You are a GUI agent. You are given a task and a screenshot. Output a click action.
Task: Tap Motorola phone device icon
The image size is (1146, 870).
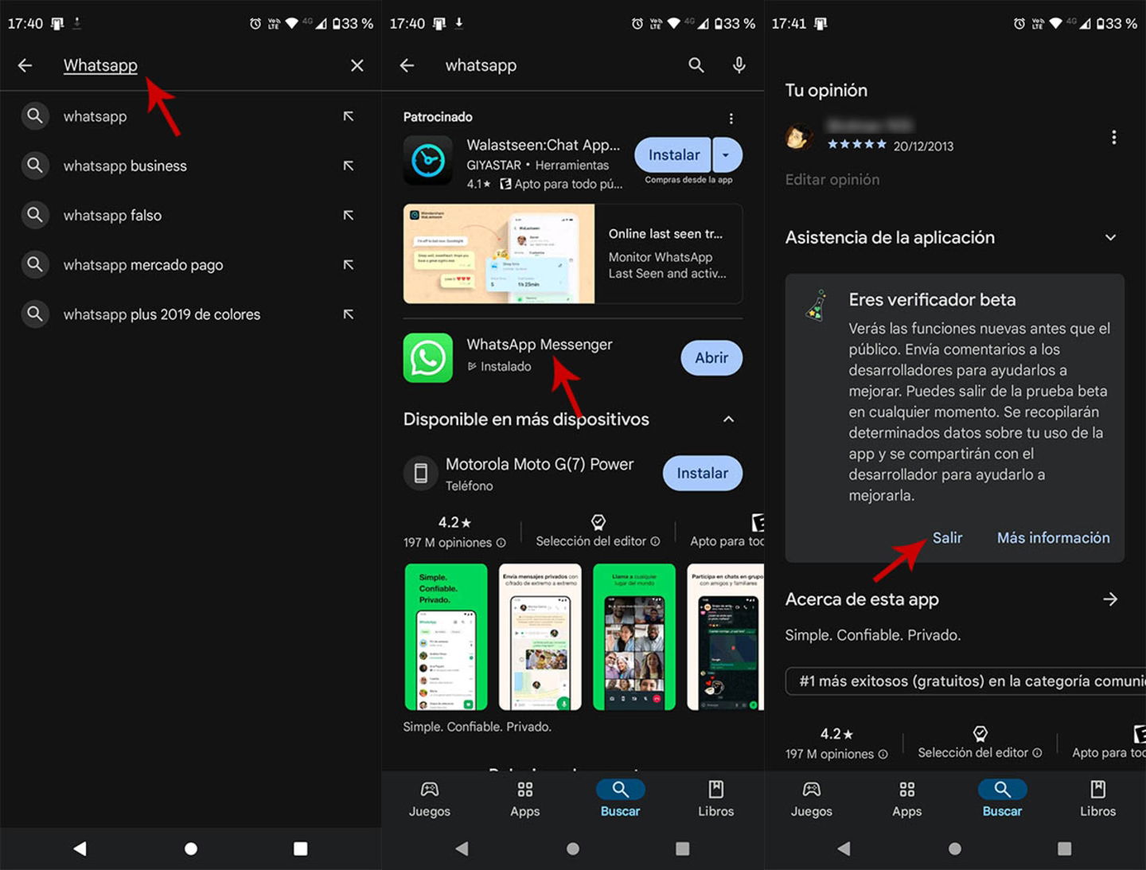(421, 474)
